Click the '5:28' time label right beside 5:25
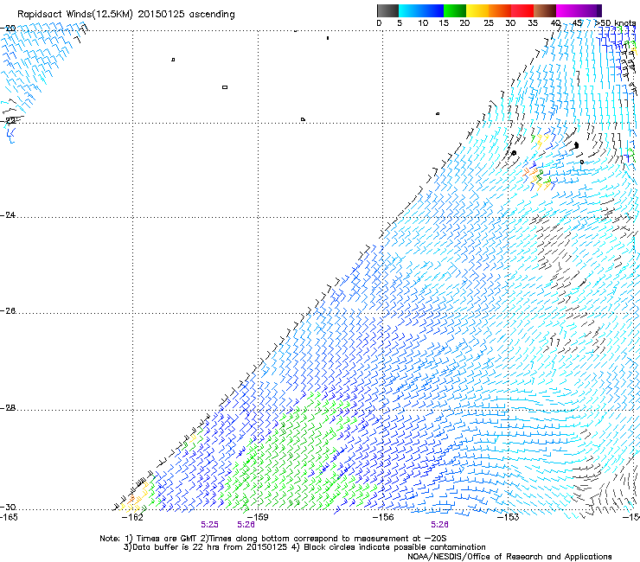Image resolution: width=640 pixels, height=562 pixels. [x=246, y=525]
